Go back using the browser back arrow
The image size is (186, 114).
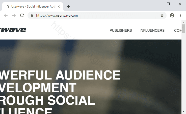(x=6, y=15)
